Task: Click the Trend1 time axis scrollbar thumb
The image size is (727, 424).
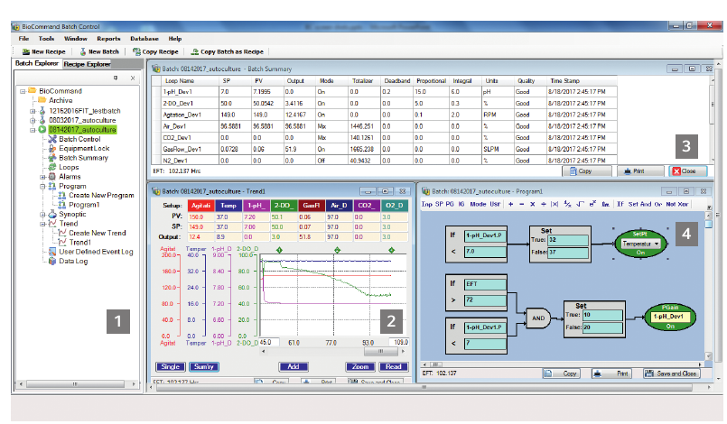Action: (379, 351)
